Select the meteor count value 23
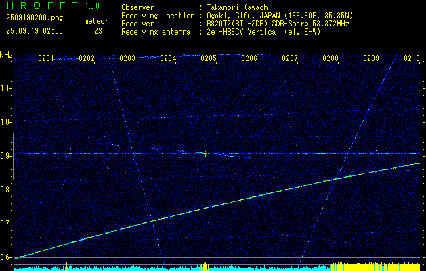This screenshot has height=271, width=426. pos(98,31)
